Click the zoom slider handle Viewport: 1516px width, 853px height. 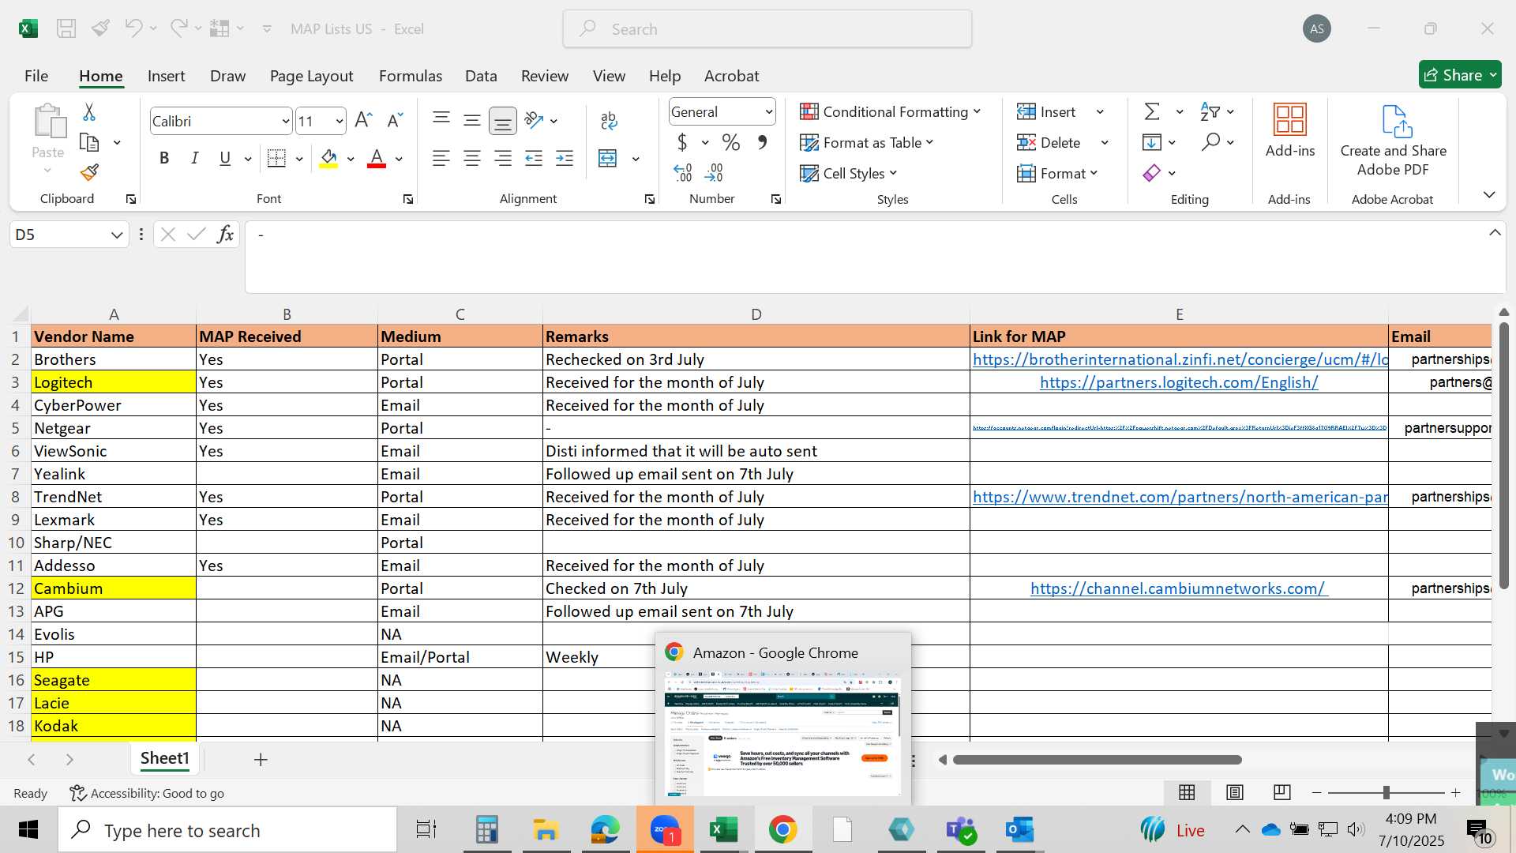[1386, 792]
